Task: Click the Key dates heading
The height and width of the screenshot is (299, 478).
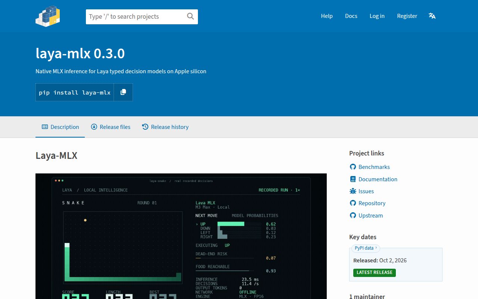Action: [x=363, y=237]
